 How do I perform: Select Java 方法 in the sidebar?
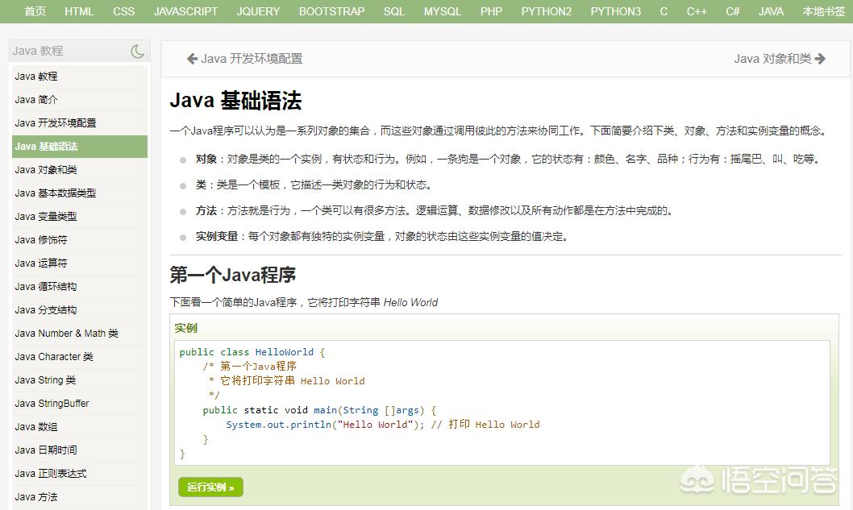80,497
